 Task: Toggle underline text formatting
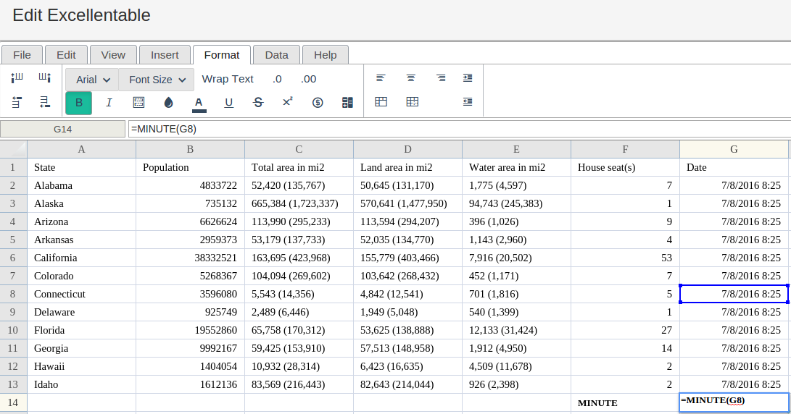point(228,103)
